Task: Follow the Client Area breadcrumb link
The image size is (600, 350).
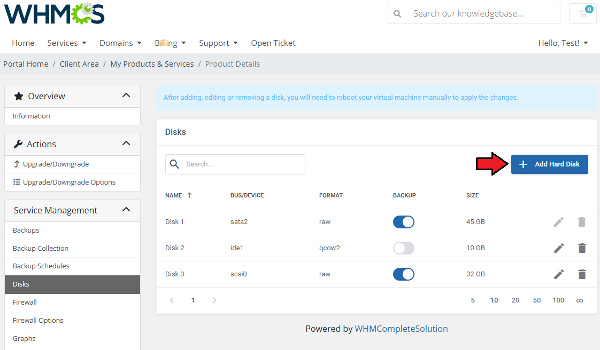Action: coord(79,64)
